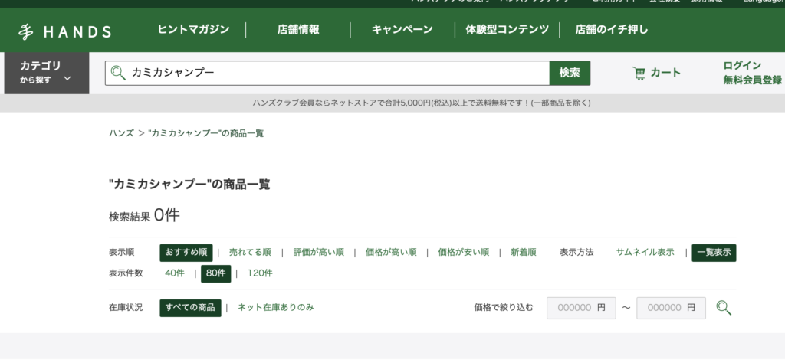Viewport: 785px width, 363px height.
Task: Click the 検索 search button
Action: click(570, 73)
